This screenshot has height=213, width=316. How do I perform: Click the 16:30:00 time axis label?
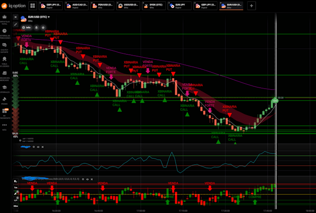coord(56,211)
